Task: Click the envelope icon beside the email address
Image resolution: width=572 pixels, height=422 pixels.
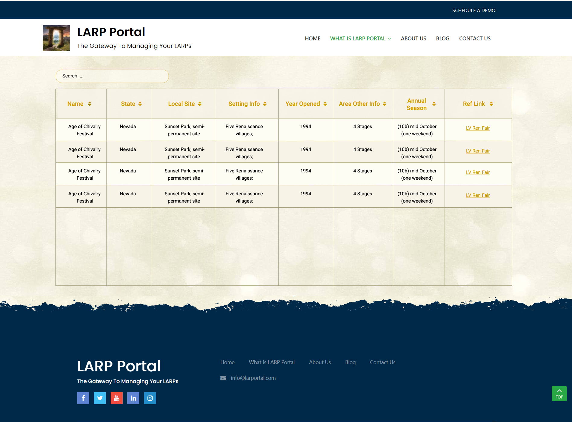Action: [x=223, y=378]
